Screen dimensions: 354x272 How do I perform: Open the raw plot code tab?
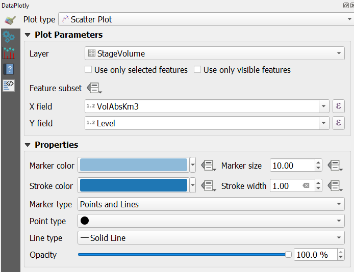pos(9,86)
